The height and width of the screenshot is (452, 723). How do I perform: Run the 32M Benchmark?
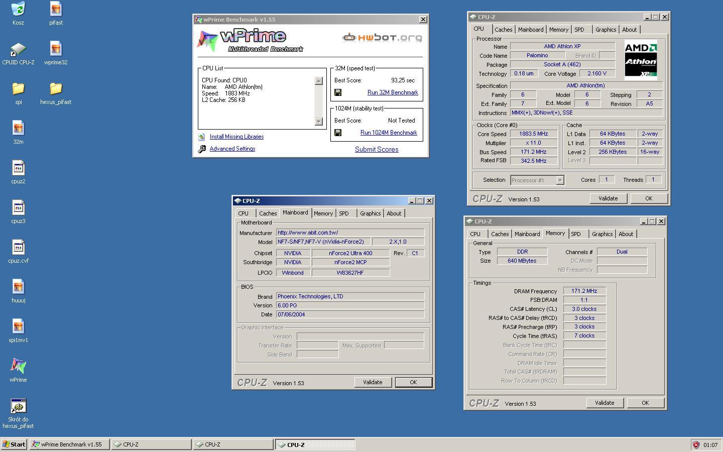click(393, 92)
